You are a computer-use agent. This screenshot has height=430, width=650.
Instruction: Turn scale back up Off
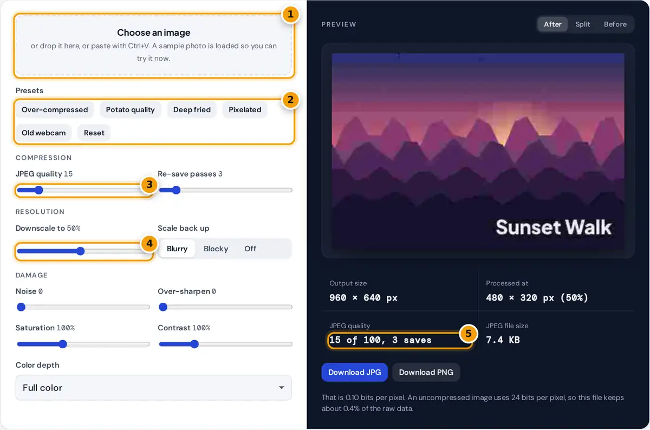[250, 249]
